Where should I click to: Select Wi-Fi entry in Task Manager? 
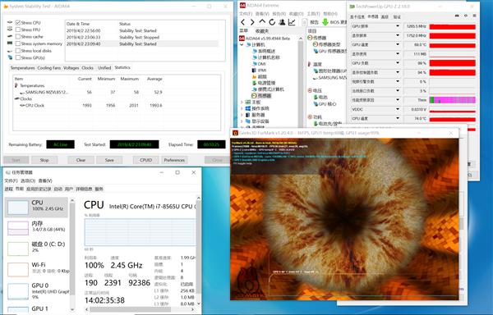click(36, 268)
